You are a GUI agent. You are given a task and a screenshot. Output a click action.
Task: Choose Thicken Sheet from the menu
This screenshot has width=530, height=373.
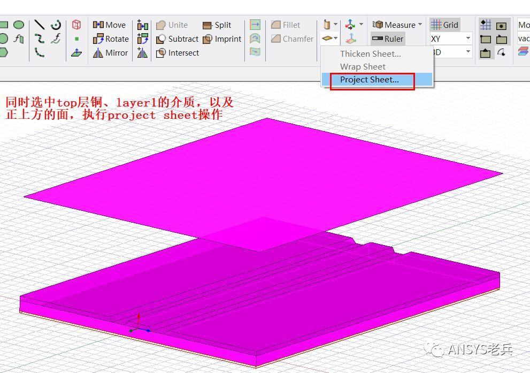[x=371, y=54]
